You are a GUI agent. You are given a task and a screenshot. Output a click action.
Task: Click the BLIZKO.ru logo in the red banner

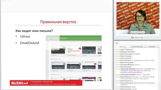click(x=20, y=83)
